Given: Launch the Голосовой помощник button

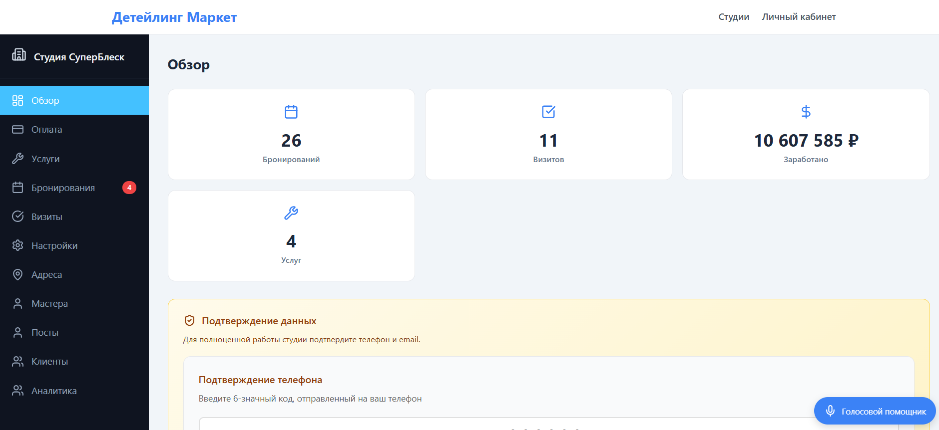Looking at the screenshot, I should coord(875,411).
